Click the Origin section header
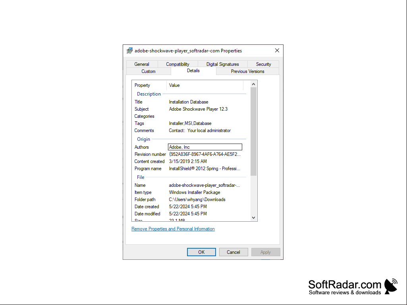 (x=143, y=139)
